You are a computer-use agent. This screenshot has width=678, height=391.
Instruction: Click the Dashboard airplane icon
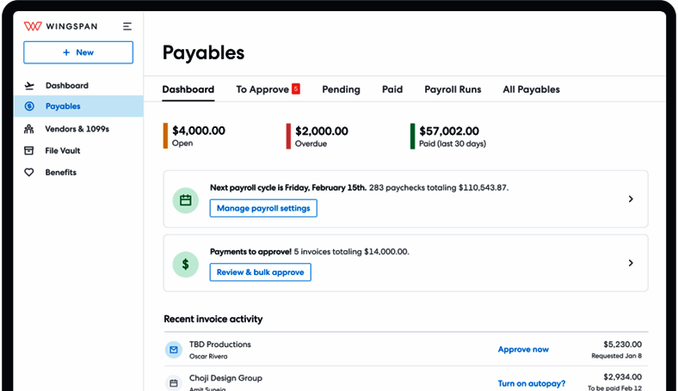coord(29,86)
